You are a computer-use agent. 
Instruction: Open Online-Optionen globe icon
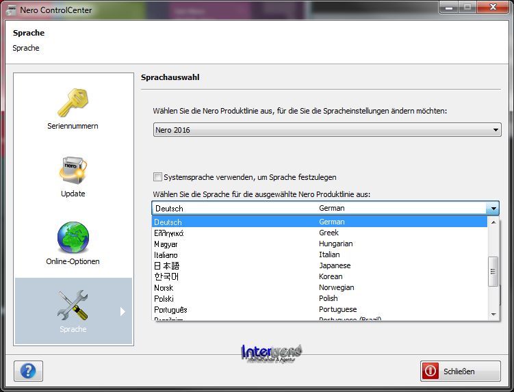pos(73,238)
